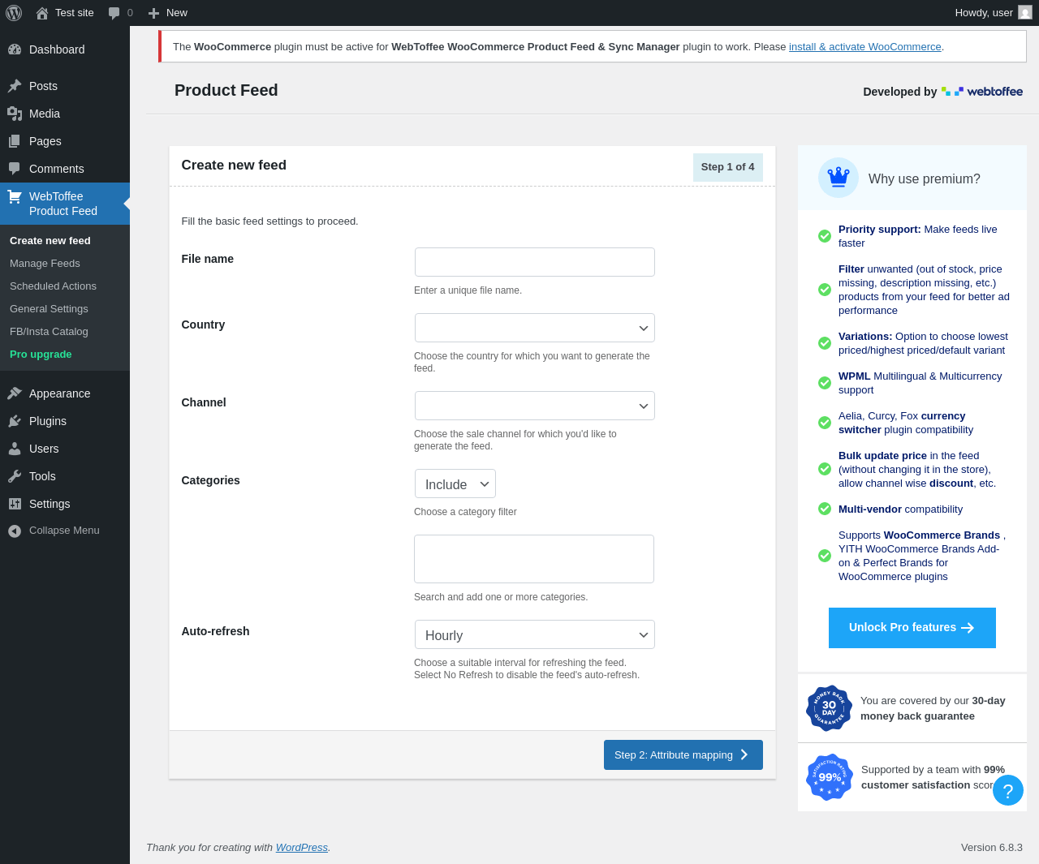Click the Media library icon

coord(15,114)
